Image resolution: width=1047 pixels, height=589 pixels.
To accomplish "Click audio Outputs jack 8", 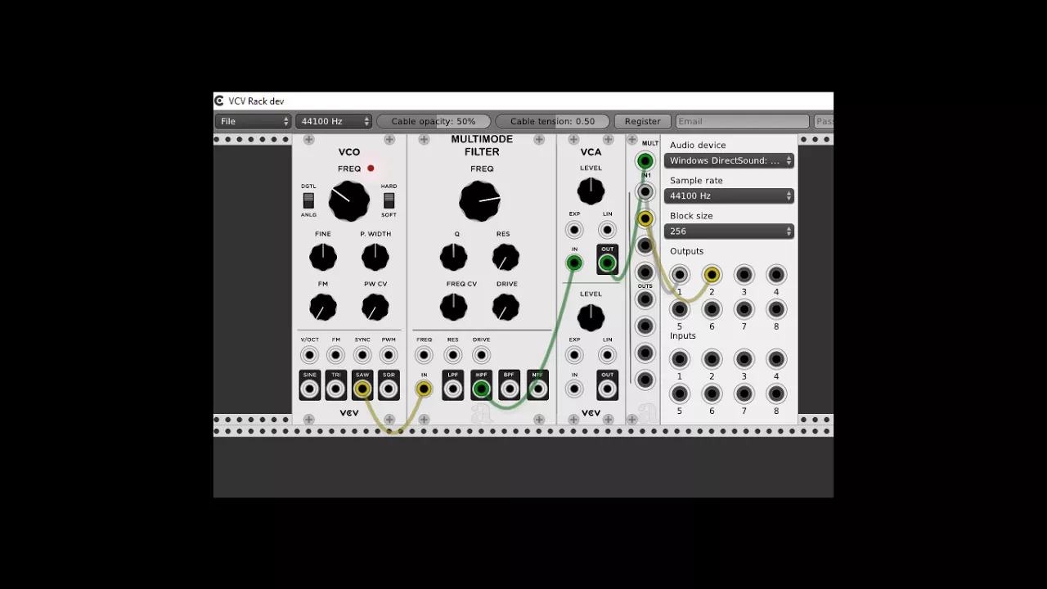I will [x=776, y=309].
